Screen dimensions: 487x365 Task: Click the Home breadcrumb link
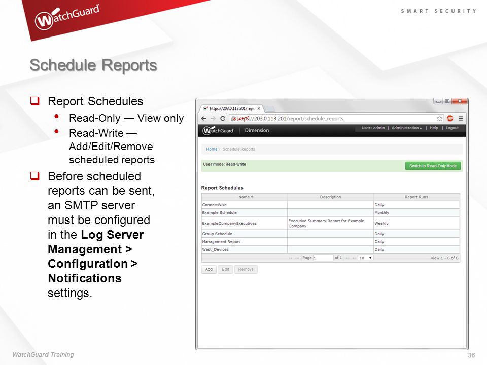212,149
